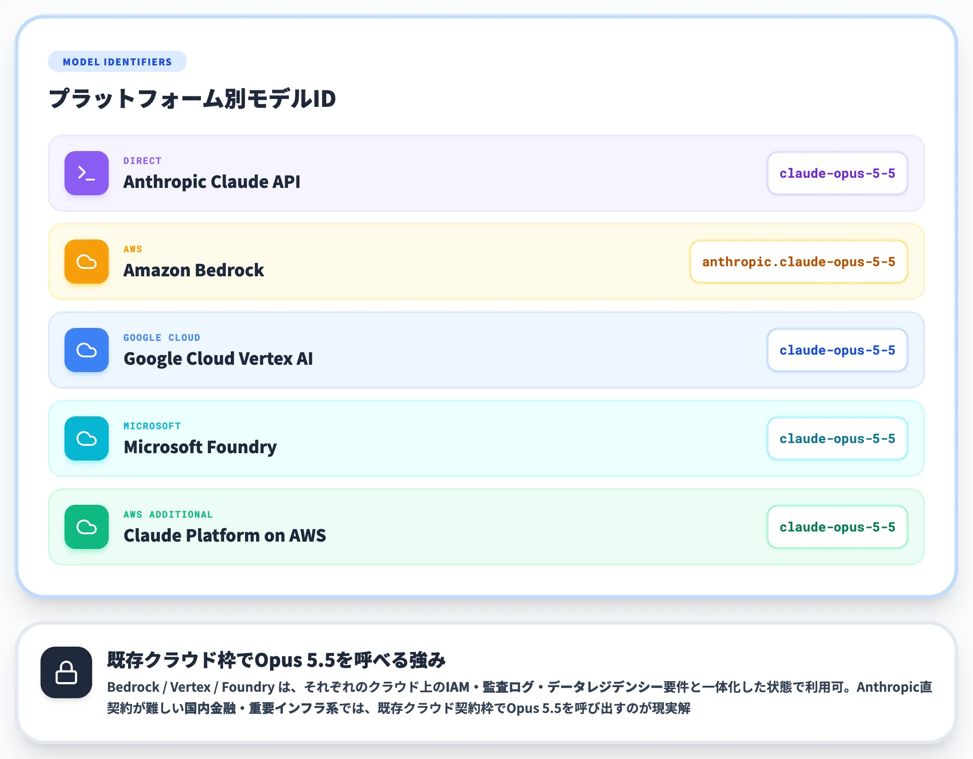Select the Claude Platform on AWS title
The image size is (973, 759).
tap(225, 536)
